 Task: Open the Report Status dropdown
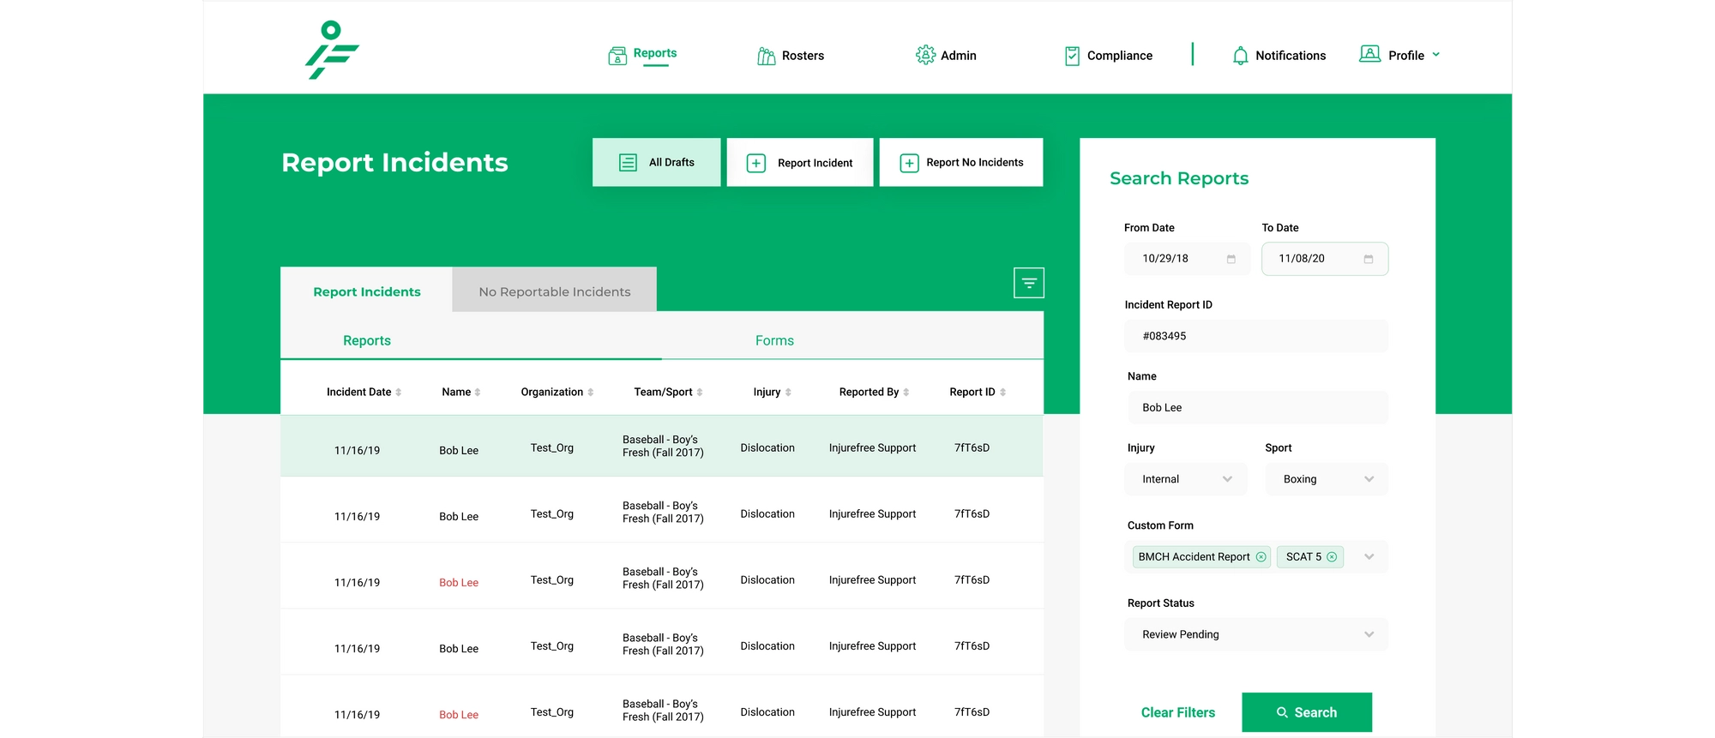click(x=1256, y=634)
